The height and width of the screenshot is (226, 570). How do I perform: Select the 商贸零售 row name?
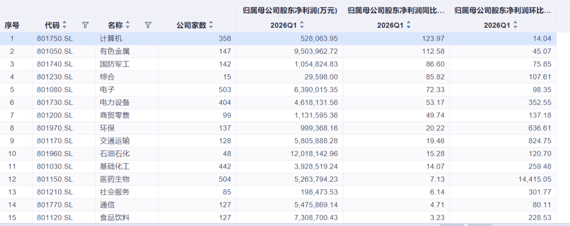(115, 115)
